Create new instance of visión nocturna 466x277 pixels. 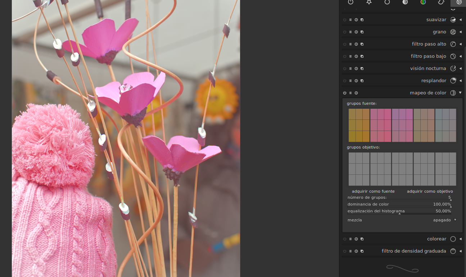coord(362,69)
